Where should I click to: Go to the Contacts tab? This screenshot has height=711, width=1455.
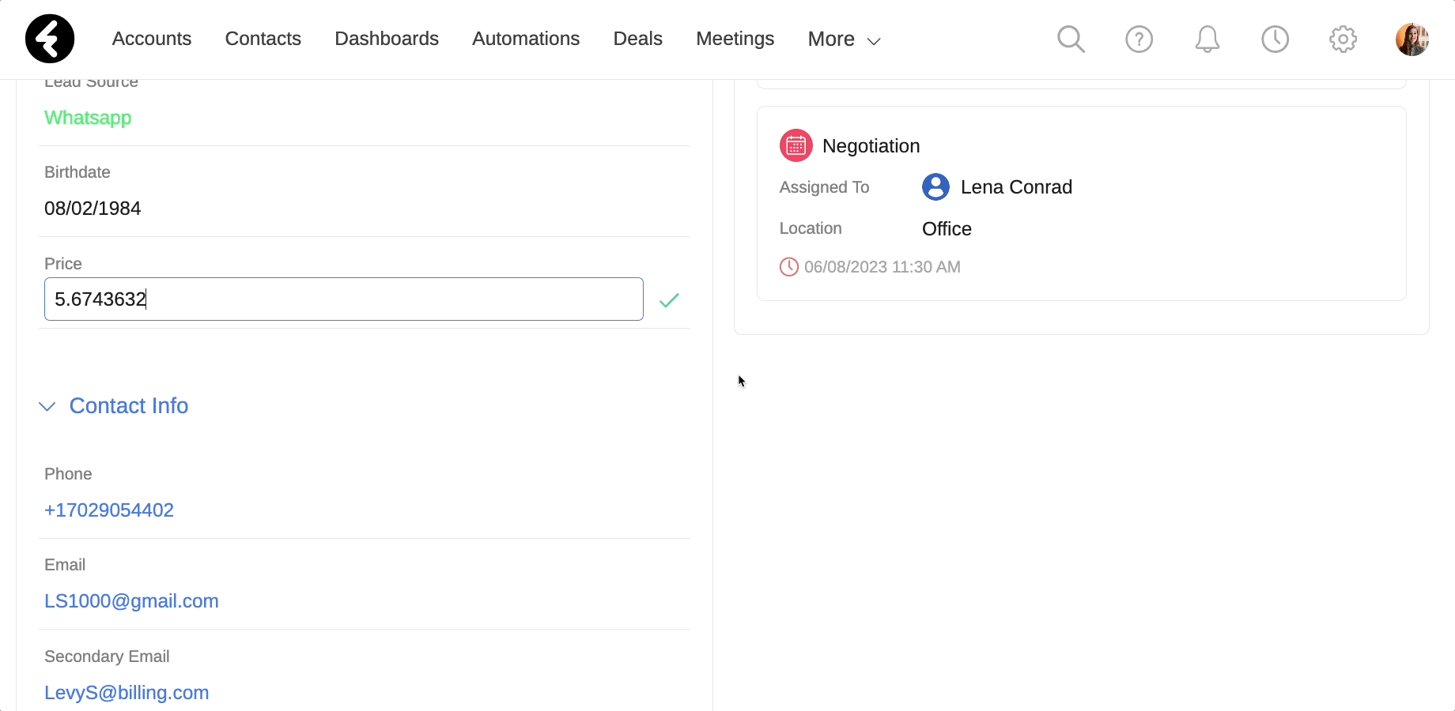point(263,39)
